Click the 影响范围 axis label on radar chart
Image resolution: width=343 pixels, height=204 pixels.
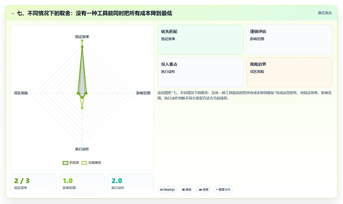point(143,93)
